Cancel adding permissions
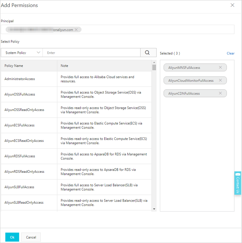Screen dimensions: 242x243 [x=31, y=237]
